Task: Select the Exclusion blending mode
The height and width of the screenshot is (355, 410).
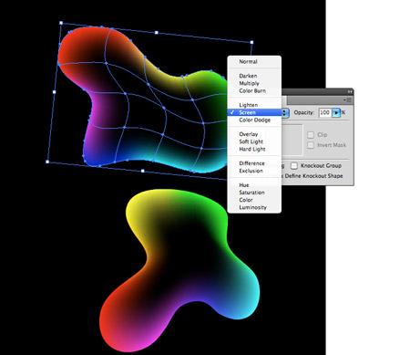Action: (251, 171)
